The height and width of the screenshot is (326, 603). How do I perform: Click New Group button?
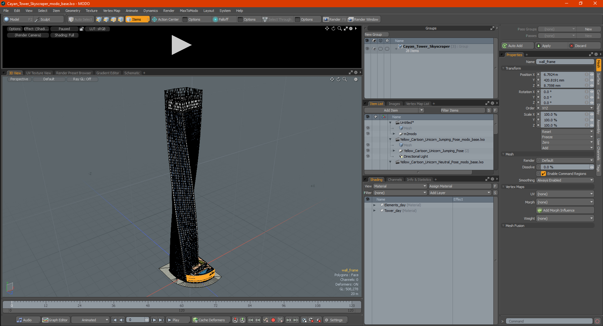click(x=376, y=34)
